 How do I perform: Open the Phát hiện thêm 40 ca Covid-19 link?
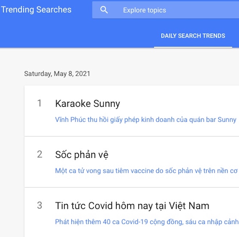[147, 222]
